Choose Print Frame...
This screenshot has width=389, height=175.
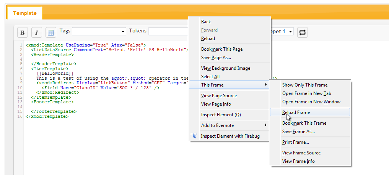[310, 142]
